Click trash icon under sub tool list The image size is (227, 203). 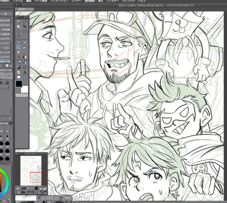(x=11, y=66)
